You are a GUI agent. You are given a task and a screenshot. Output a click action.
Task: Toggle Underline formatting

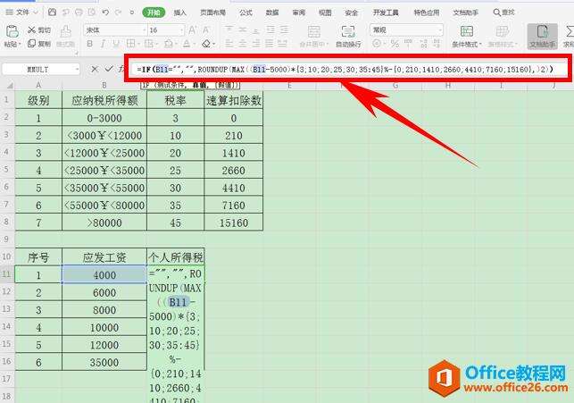(114, 43)
